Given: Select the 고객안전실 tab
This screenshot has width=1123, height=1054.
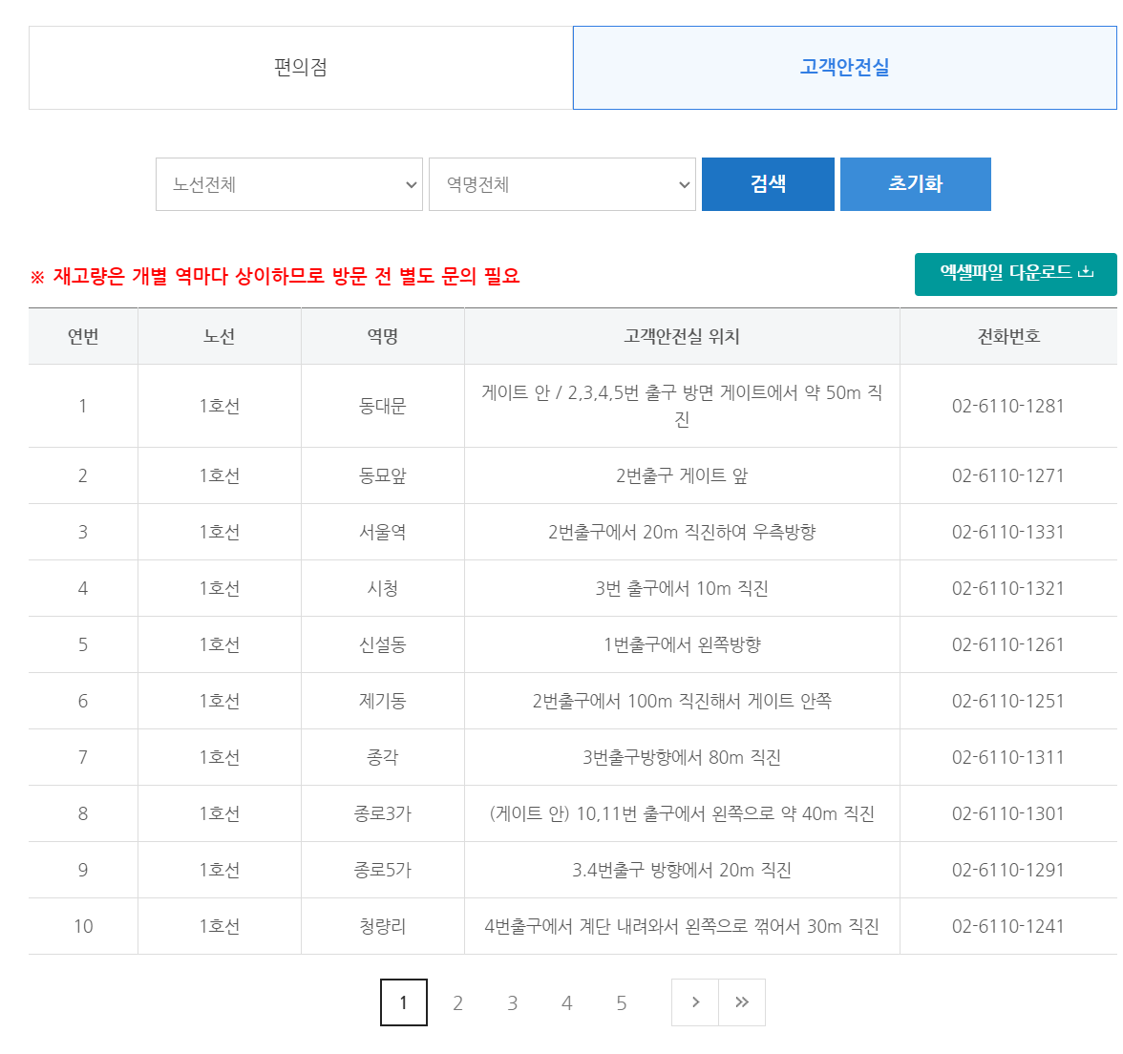Looking at the screenshot, I should click(x=844, y=68).
